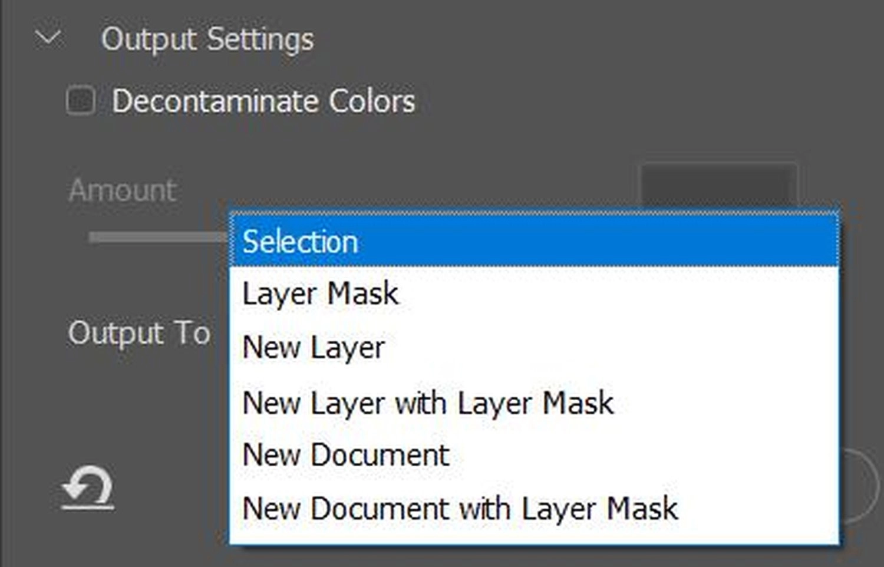Click the Amount value input box
The image size is (884, 567).
(718, 186)
